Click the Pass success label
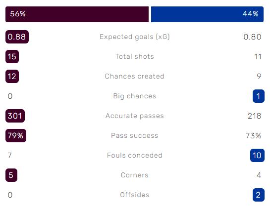 (135, 135)
